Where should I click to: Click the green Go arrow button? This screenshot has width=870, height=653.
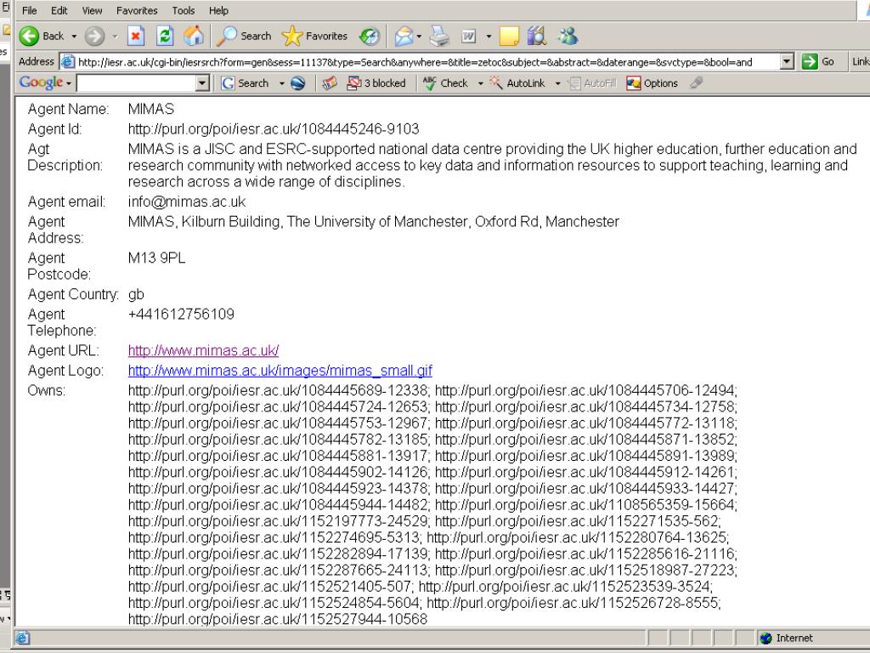coord(818,61)
